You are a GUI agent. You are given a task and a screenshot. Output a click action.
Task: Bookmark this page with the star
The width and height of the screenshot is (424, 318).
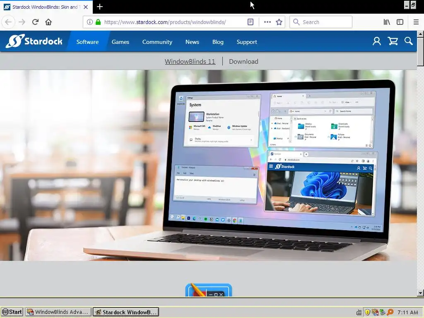pos(279,22)
